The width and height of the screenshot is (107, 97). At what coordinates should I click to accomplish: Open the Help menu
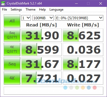tap(42, 10)
